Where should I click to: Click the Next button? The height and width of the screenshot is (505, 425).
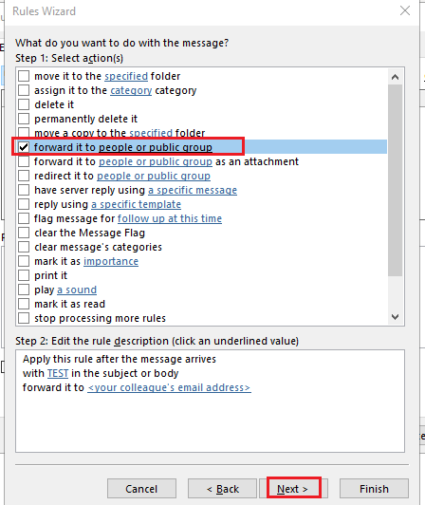(x=293, y=489)
